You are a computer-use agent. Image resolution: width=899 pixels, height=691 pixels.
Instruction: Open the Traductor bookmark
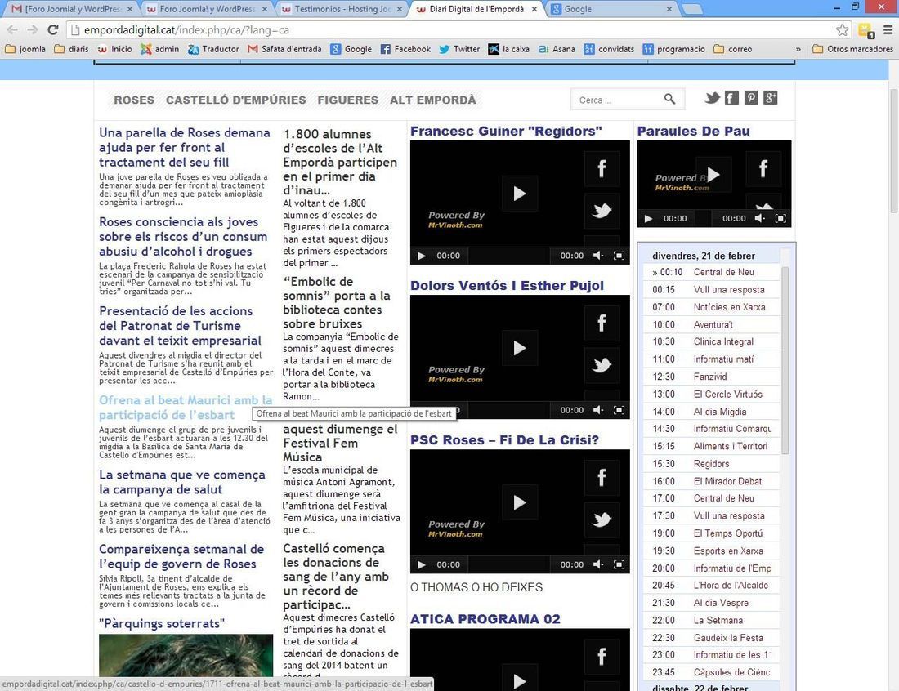click(213, 49)
